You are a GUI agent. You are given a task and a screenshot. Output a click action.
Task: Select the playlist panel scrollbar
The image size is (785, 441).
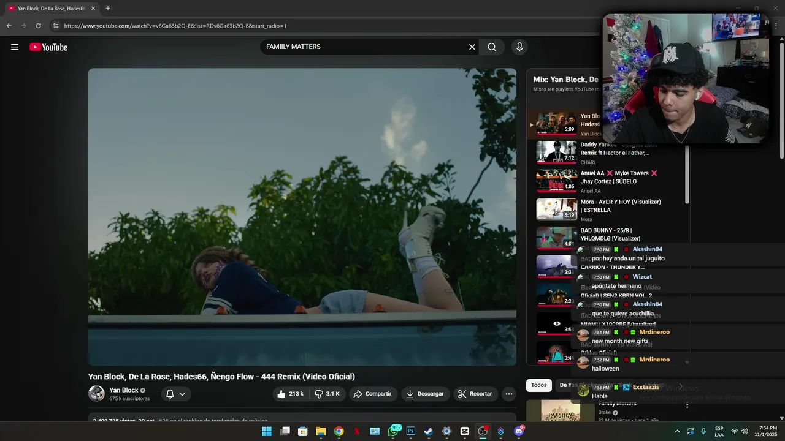[687, 175]
